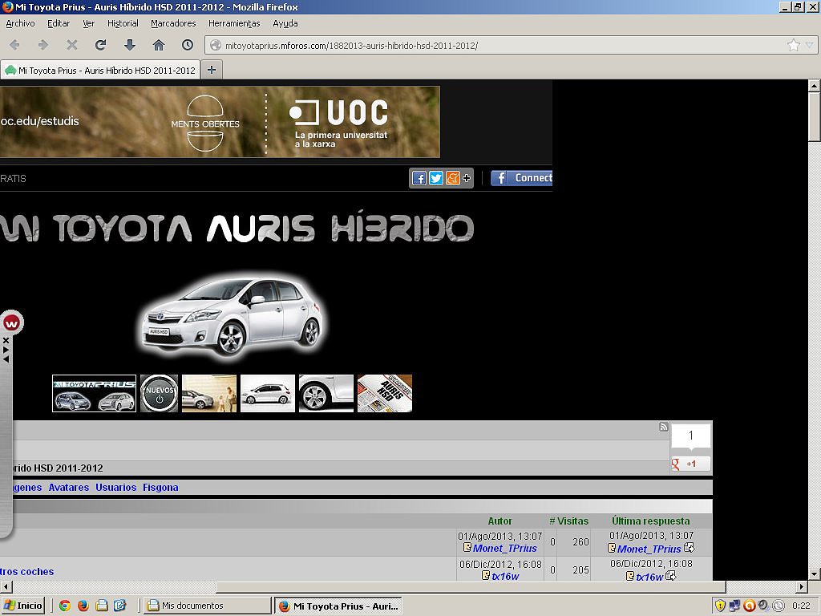The width and height of the screenshot is (821, 616).
Task: Click the Auris HSD newspaper thumbnail
Action: pyautogui.click(x=385, y=393)
